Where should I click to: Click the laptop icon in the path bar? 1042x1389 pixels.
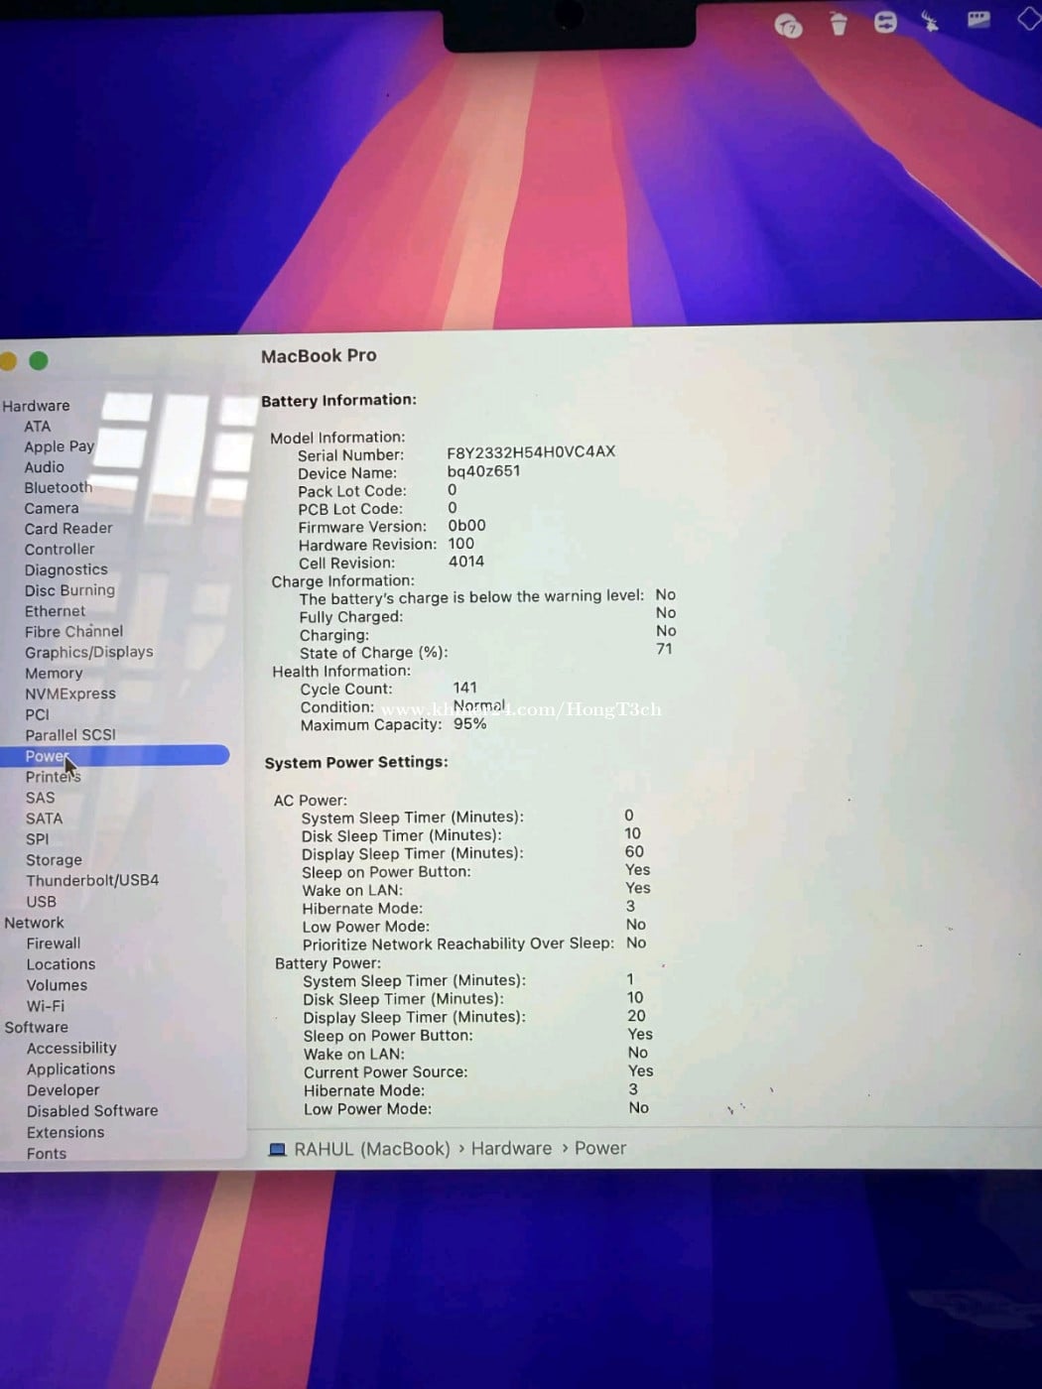278,1150
